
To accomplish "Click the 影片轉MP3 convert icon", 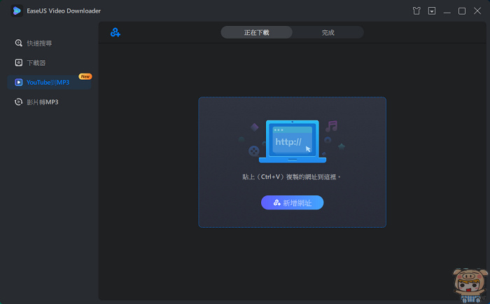I will 19,102.
